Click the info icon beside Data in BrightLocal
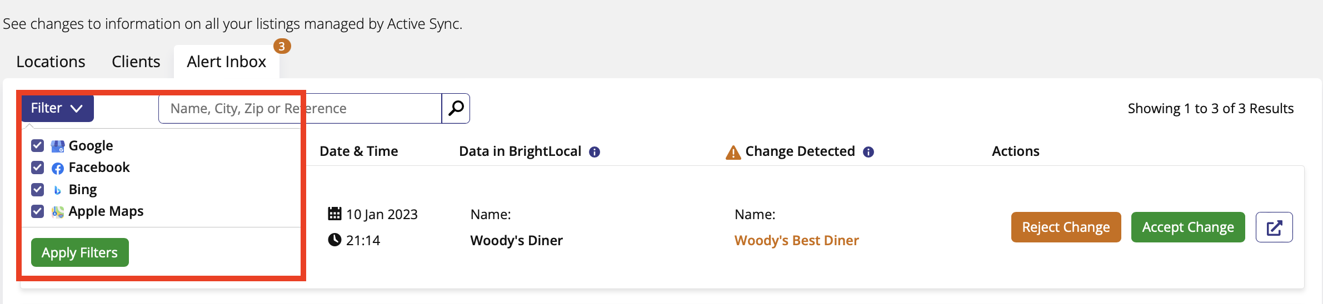This screenshot has height=304, width=1323. [595, 152]
